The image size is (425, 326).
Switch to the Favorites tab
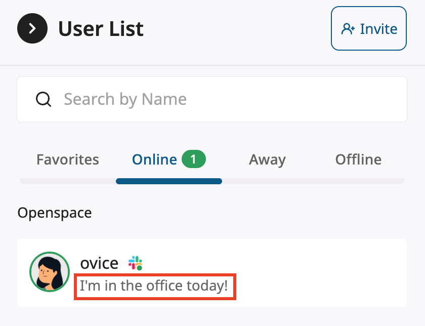pyautogui.click(x=68, y=159)
